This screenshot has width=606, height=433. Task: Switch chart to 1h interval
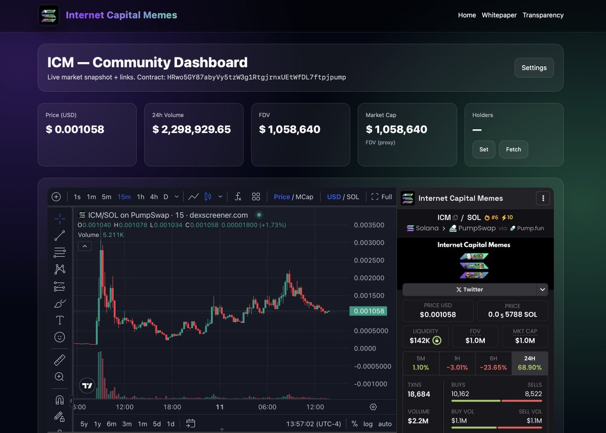(x=140, y=197)
